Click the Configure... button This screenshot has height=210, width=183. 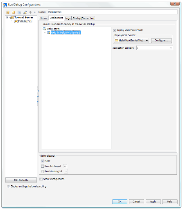coord(161,41)
